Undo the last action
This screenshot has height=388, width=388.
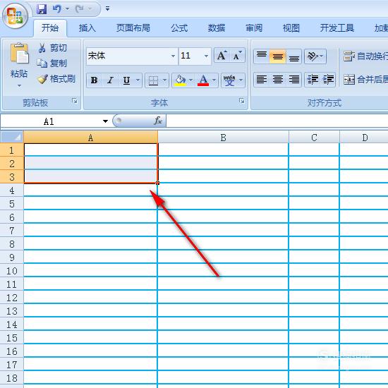click(x=56, y=9)
